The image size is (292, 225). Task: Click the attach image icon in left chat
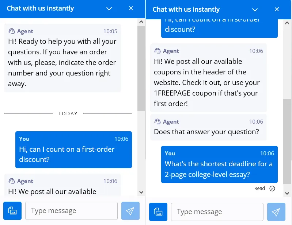pyautogui.click(x=12, y=211)
